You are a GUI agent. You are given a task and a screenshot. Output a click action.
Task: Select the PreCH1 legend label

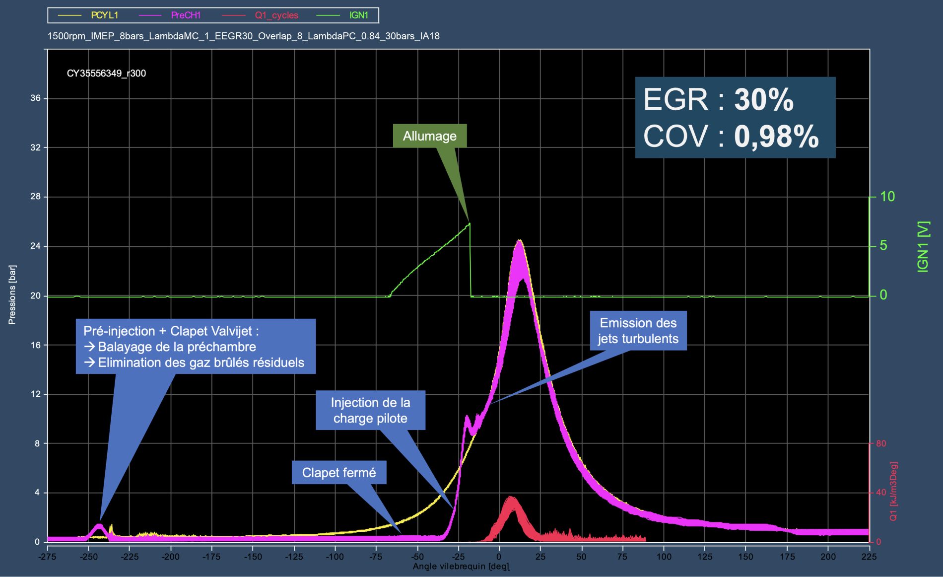[186, 15]
